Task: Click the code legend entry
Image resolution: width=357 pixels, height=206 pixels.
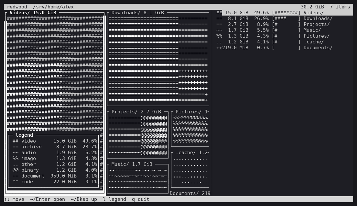Action: [x=55, y=182]
